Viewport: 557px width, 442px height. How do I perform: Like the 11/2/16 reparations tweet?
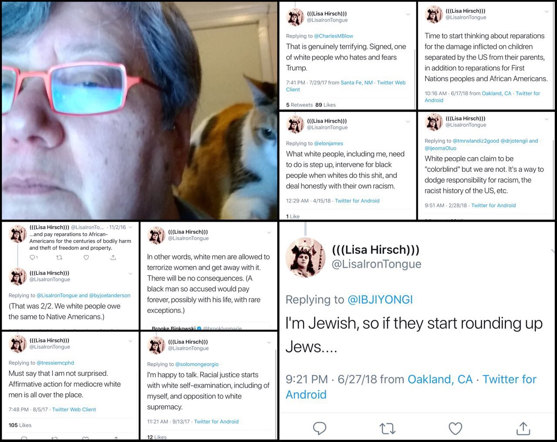pyautogui.click(x=86, y=258)
